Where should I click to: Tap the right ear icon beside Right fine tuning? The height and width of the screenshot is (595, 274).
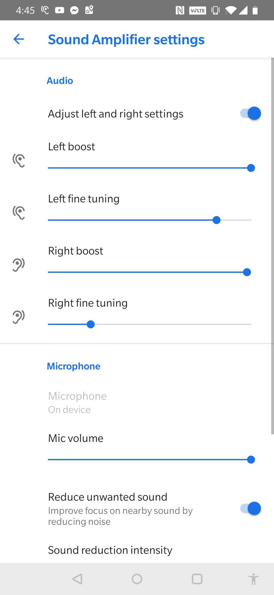pyautogui.click(x=19, y=317)
